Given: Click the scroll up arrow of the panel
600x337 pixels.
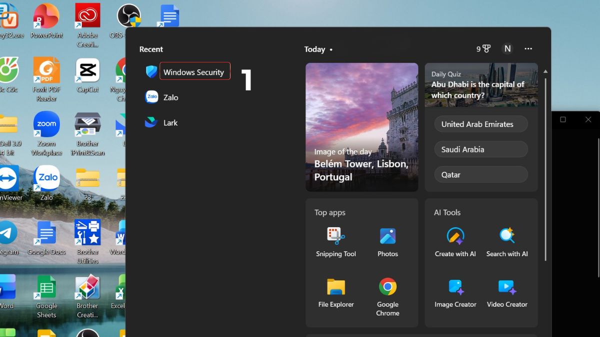Looking at the screenshot, I should (x=545, y=71).
